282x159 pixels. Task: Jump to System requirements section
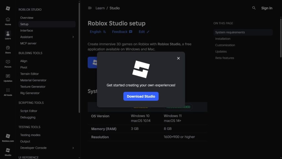243,32
